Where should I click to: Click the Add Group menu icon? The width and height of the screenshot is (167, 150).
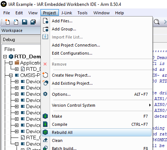pyautogui.click(x=45, y=29)
